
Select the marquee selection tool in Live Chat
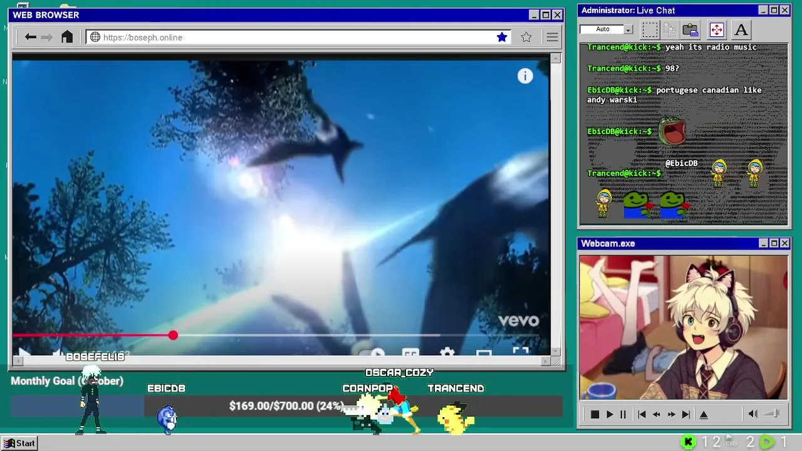[x=650, y=29]
